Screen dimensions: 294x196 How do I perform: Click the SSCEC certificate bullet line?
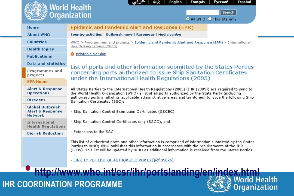pos(122,112)
